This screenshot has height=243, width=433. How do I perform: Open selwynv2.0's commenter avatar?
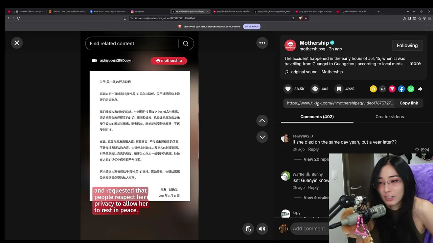click(286, 138)
